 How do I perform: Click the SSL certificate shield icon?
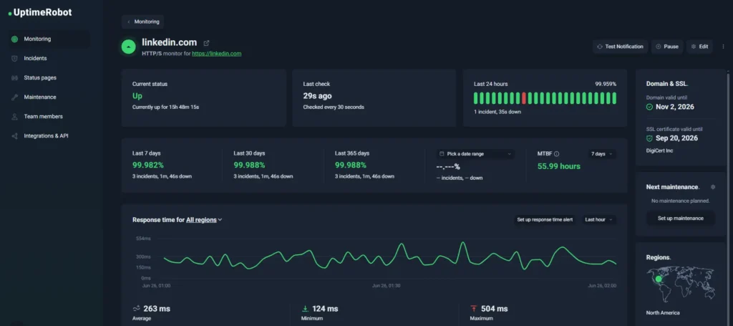(x=649, y=138)
